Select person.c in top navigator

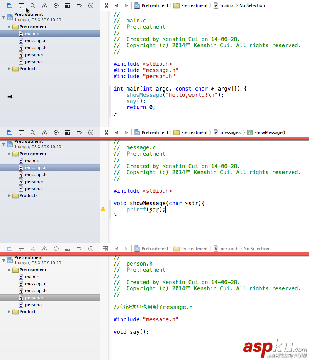tap(50, 62)
